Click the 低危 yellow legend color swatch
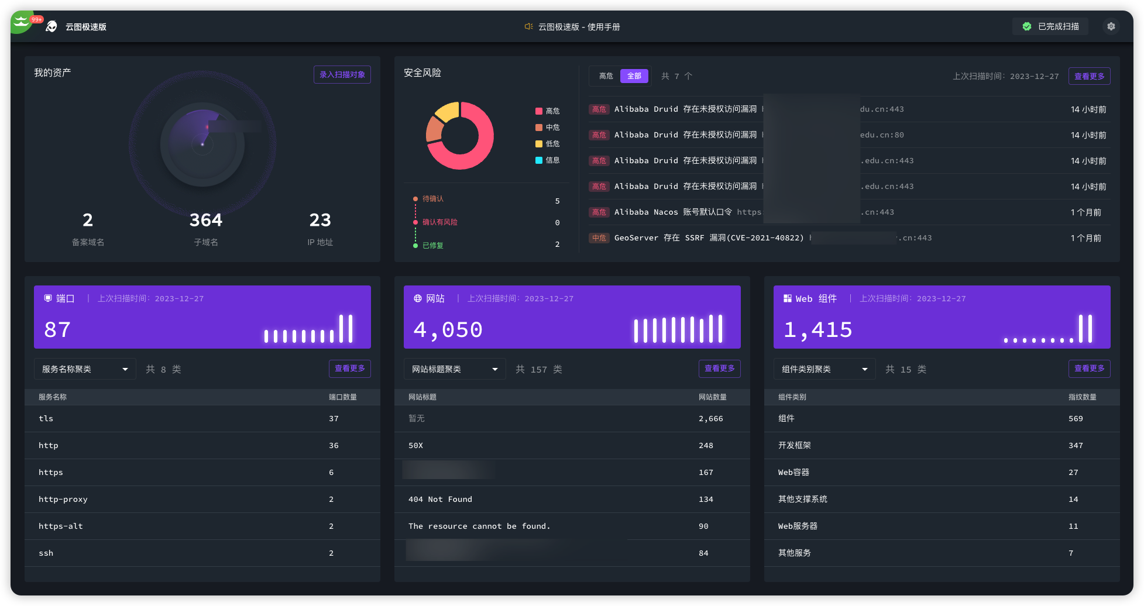Image resolution: width=1144 pixels, height=606 pixels. tap(539, 144)
